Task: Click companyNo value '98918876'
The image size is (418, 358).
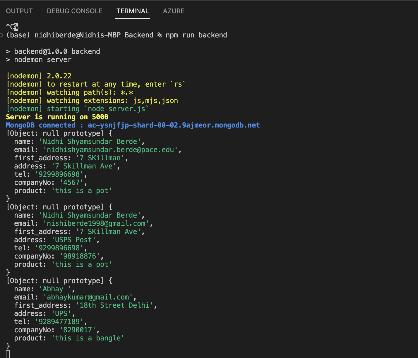Action: tap(80, 256)
